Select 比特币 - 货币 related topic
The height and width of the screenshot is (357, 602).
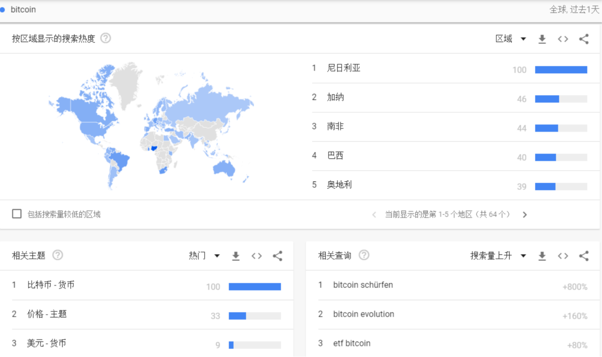point(51,285)
